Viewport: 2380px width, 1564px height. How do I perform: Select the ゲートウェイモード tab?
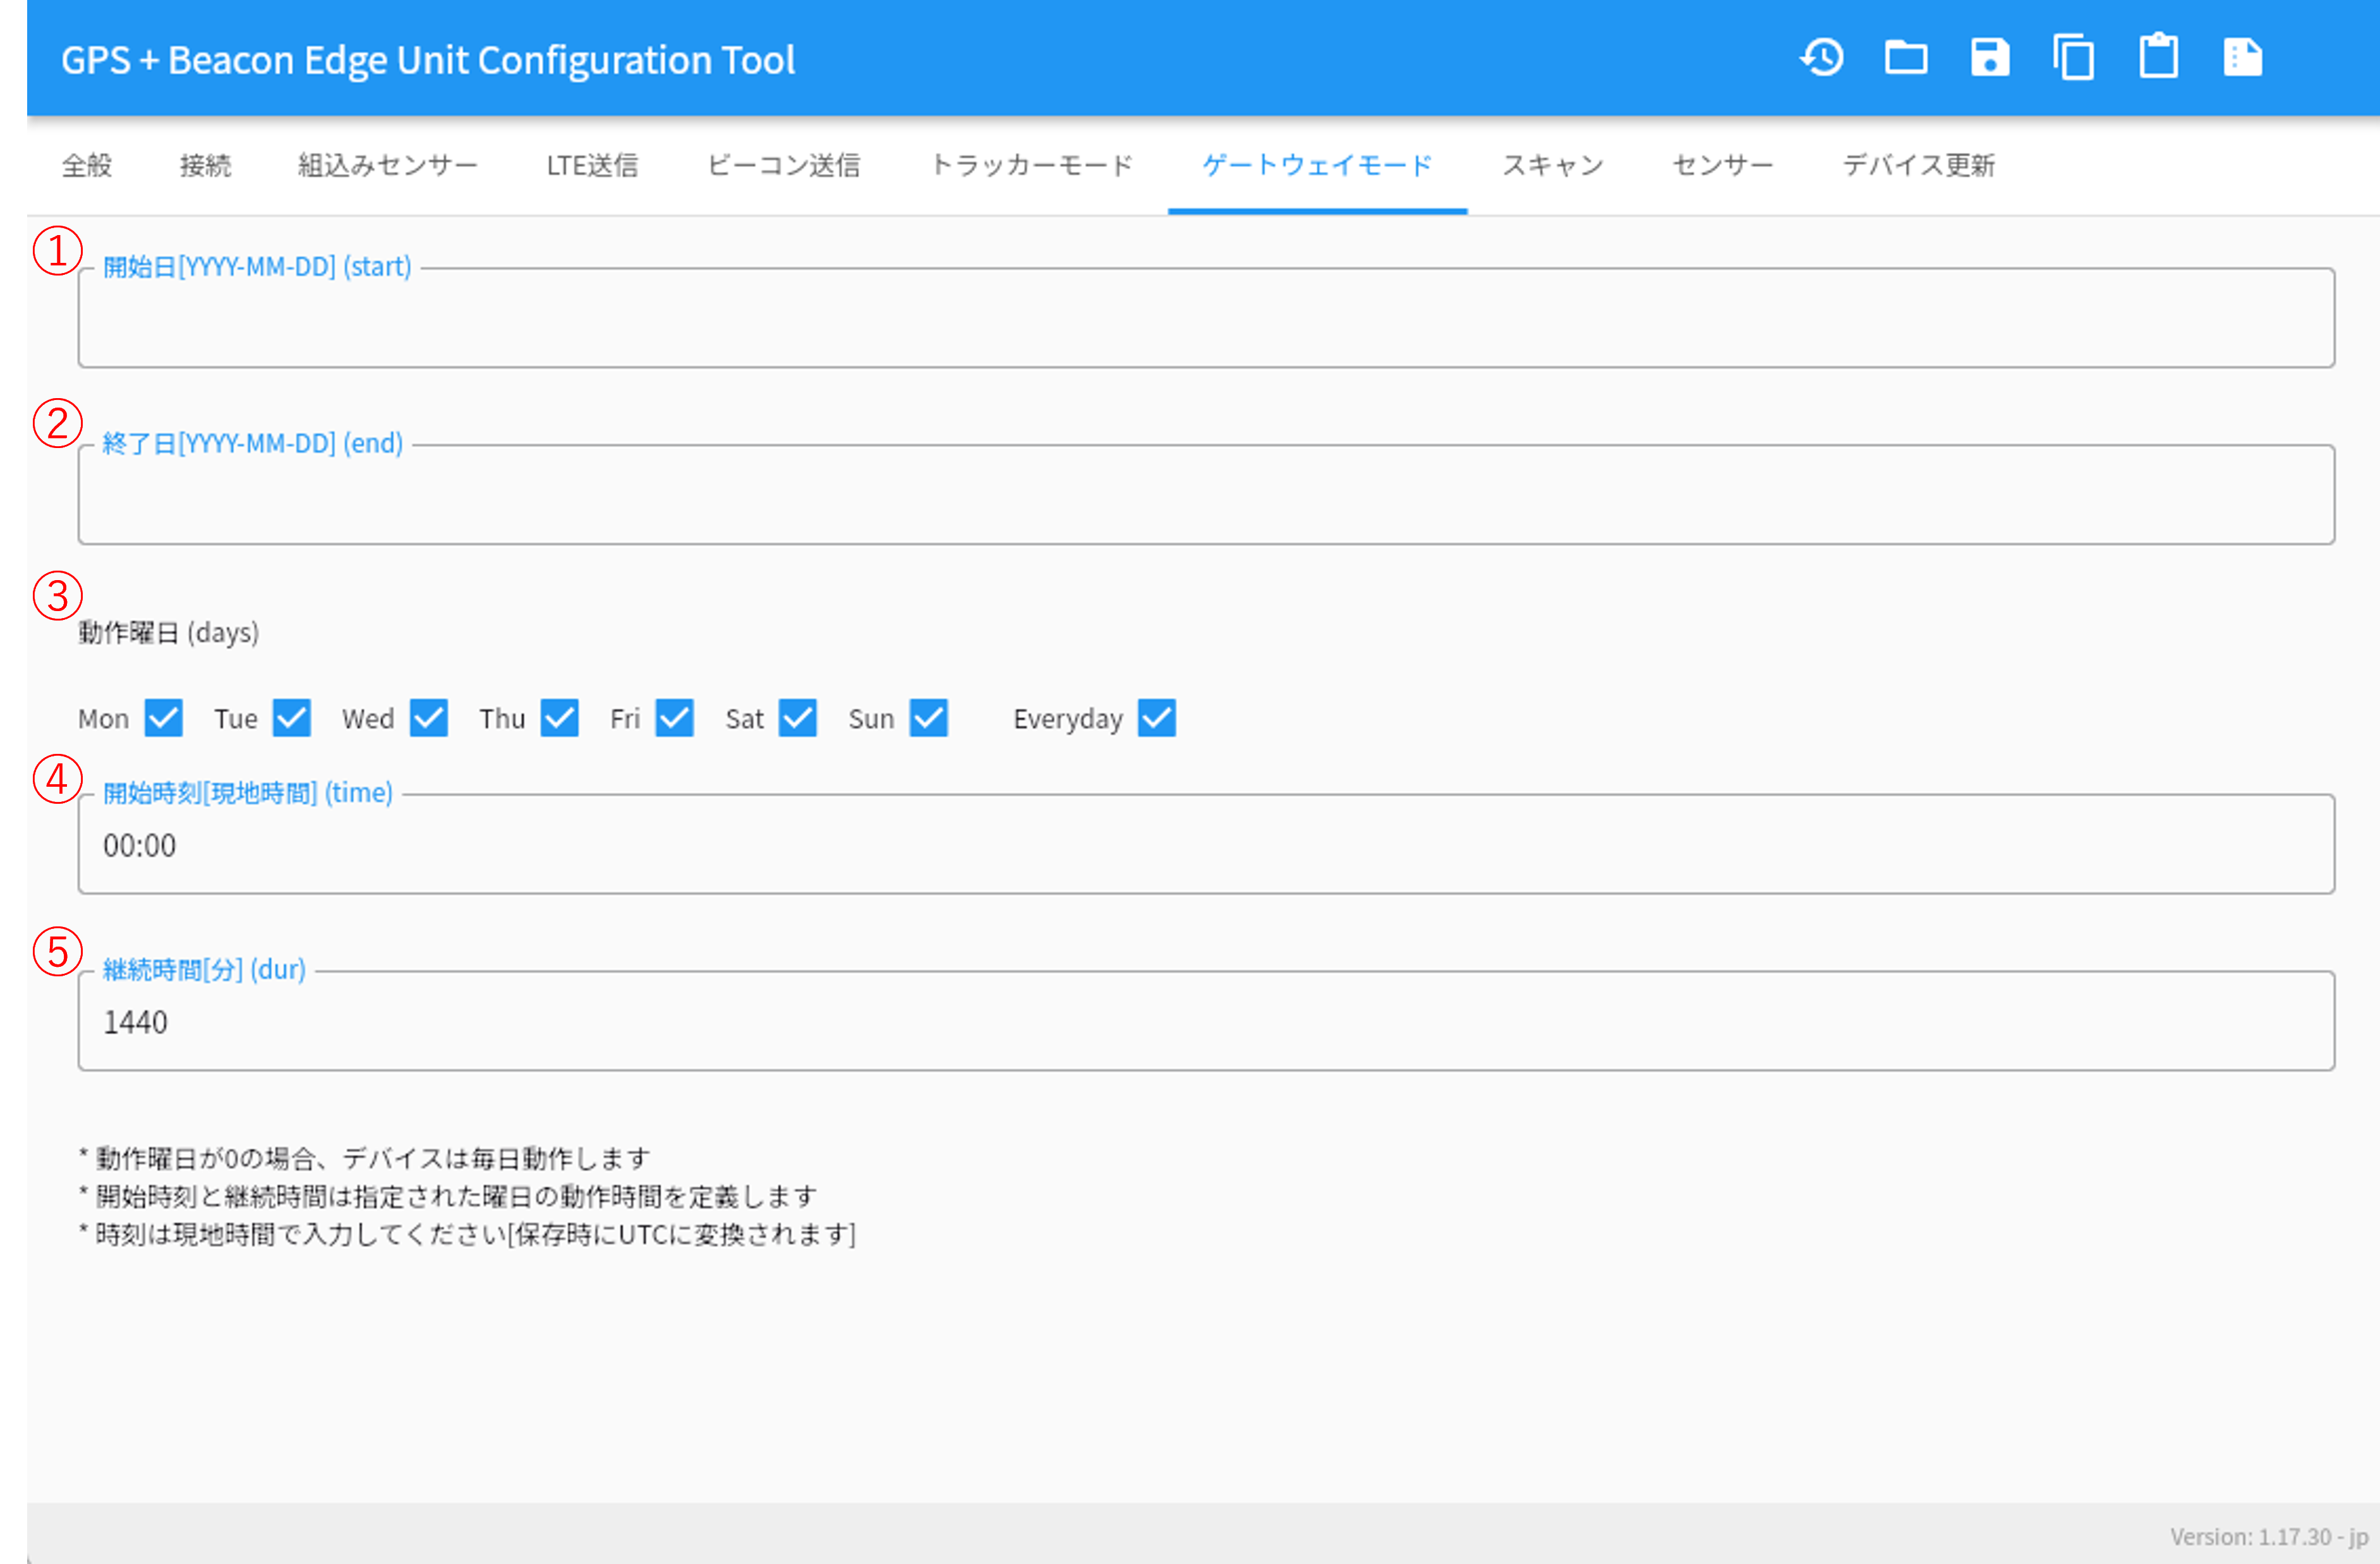click(x=1317, y=165)
